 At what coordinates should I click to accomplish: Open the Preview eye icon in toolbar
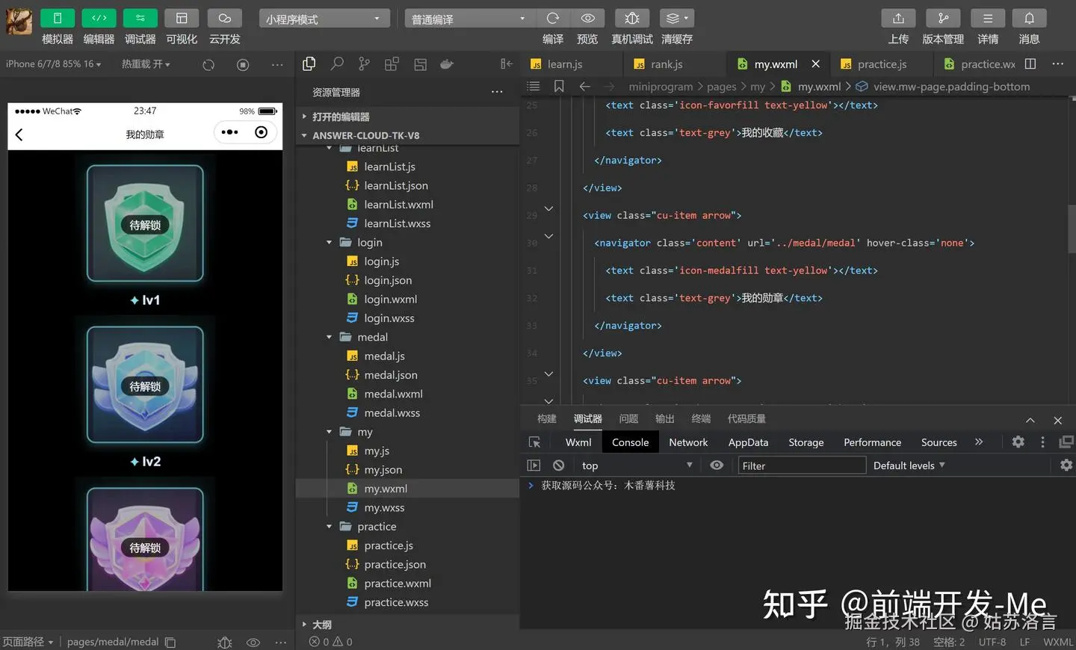coord(587,19)
